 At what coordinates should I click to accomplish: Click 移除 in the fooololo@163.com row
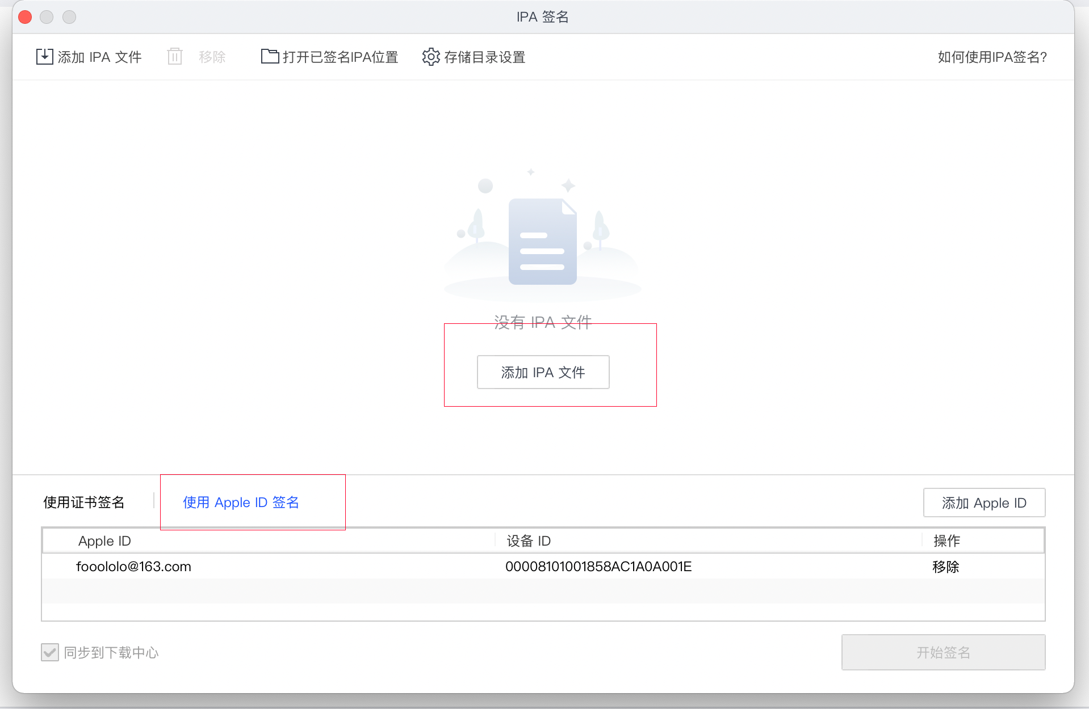945,567
